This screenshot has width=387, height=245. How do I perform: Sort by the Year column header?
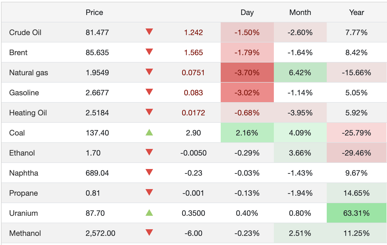click(356, 12)
